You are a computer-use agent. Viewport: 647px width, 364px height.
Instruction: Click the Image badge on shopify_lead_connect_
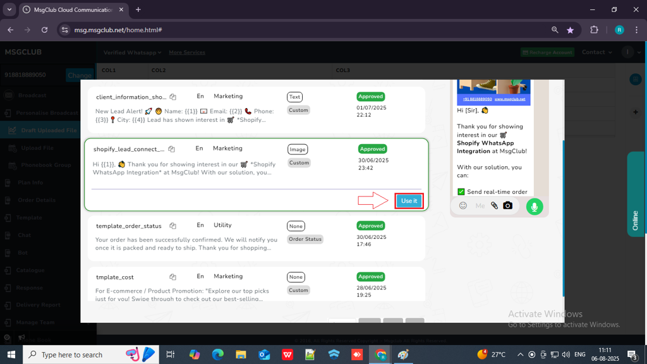[x=298, y=149]
